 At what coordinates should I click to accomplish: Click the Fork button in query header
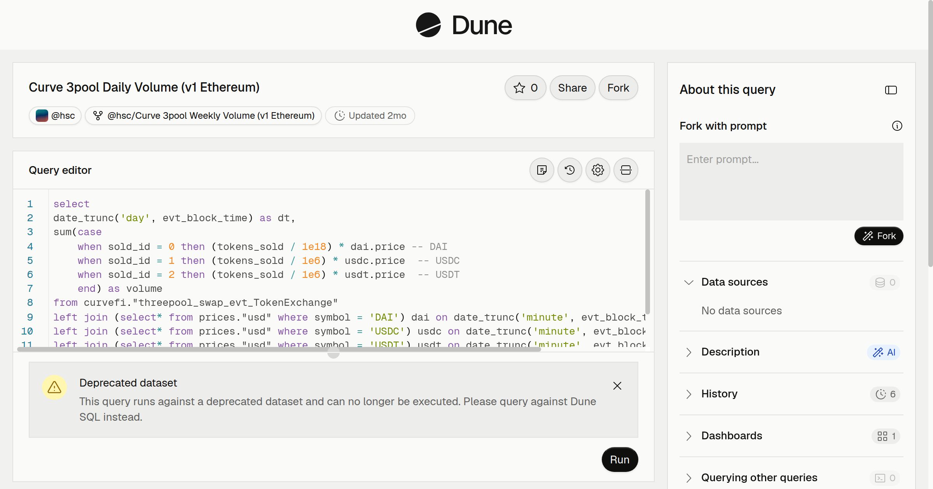click(x=618, y=88)
